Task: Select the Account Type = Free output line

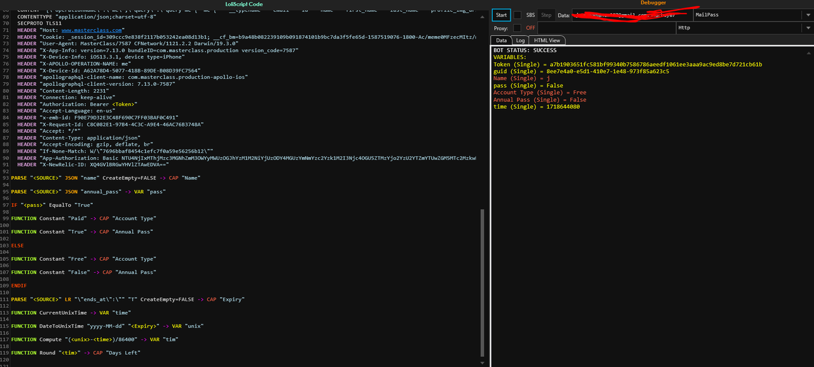Action: [x=540, y=92]
